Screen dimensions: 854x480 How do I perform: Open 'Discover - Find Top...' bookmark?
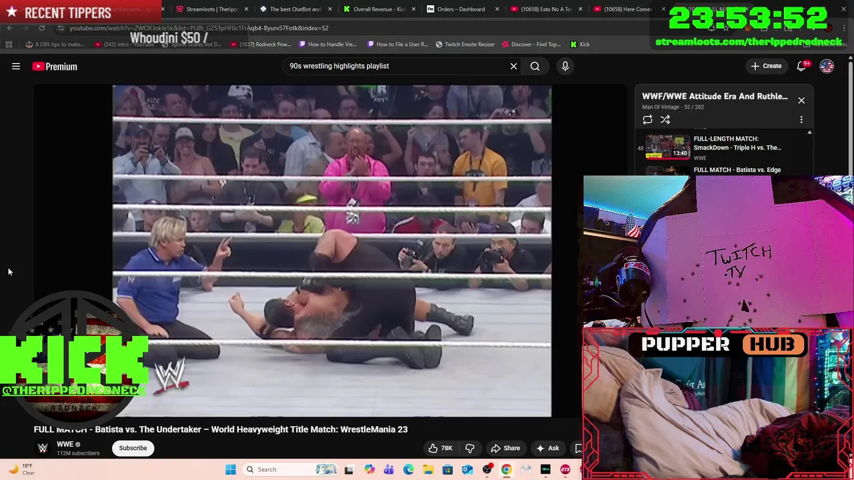tap(530, 44)
